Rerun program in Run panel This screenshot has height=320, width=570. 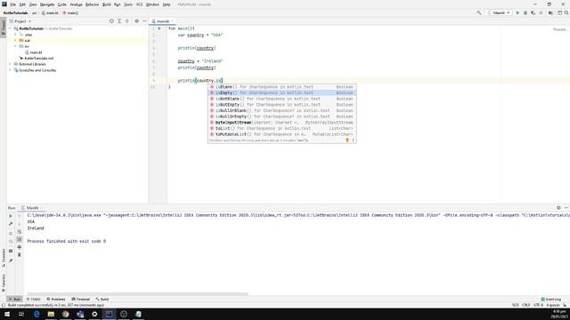[11, 216]
